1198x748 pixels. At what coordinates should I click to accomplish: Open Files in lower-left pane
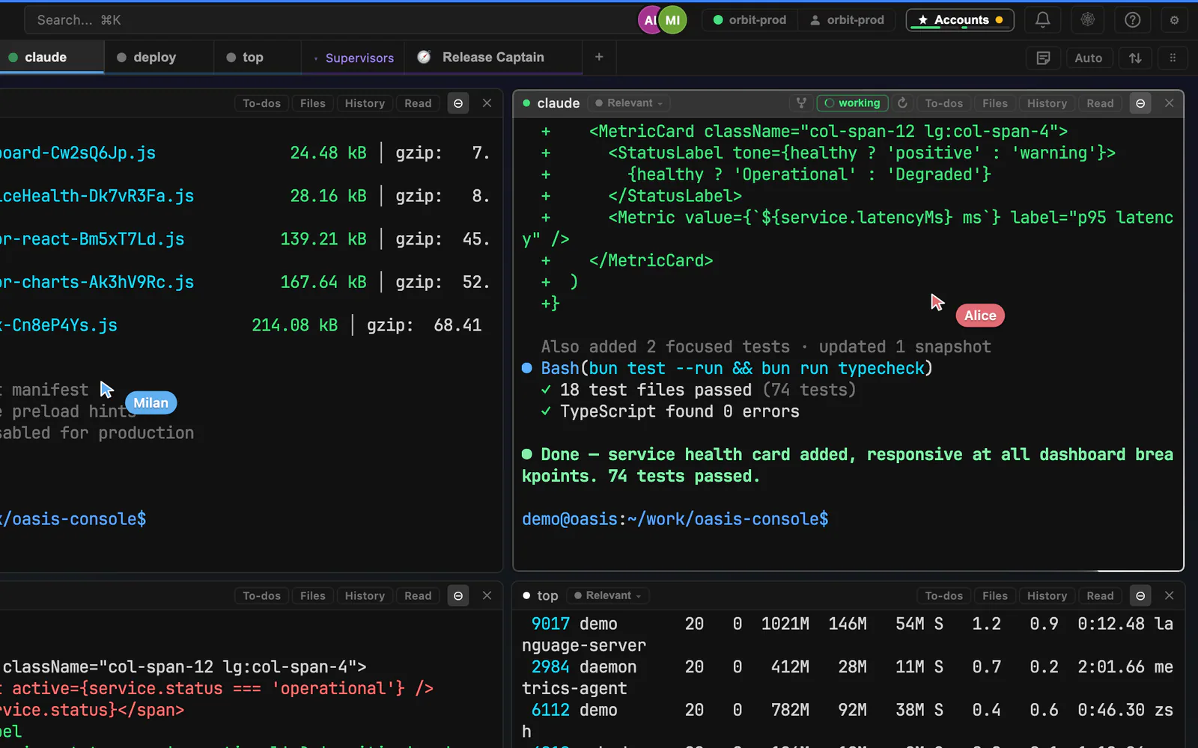312,595
